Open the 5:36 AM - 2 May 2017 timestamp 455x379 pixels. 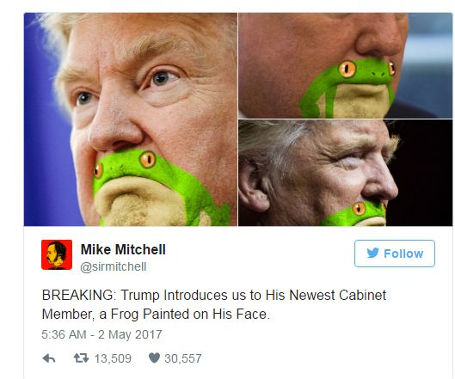[101, 334]
